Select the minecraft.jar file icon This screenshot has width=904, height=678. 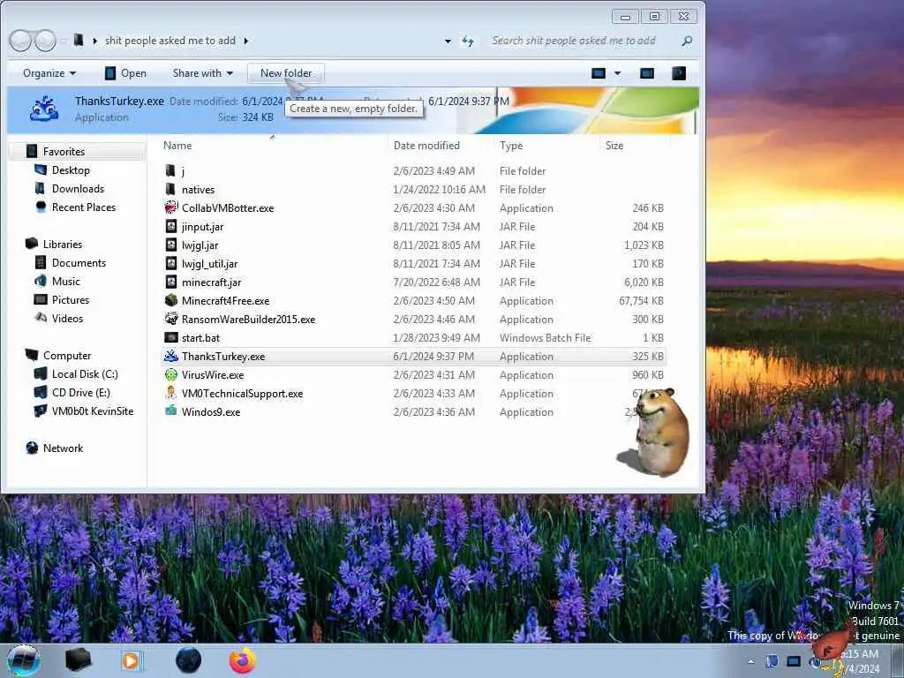(170, 282)
